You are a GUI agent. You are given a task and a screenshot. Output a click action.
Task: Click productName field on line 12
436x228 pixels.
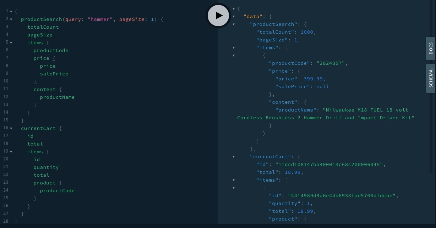[x=57, y=97]
